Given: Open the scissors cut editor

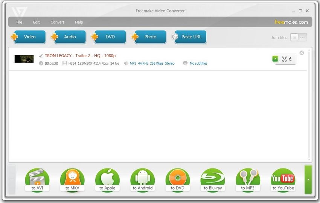Looking at the screenshot, I should (284, 59).
